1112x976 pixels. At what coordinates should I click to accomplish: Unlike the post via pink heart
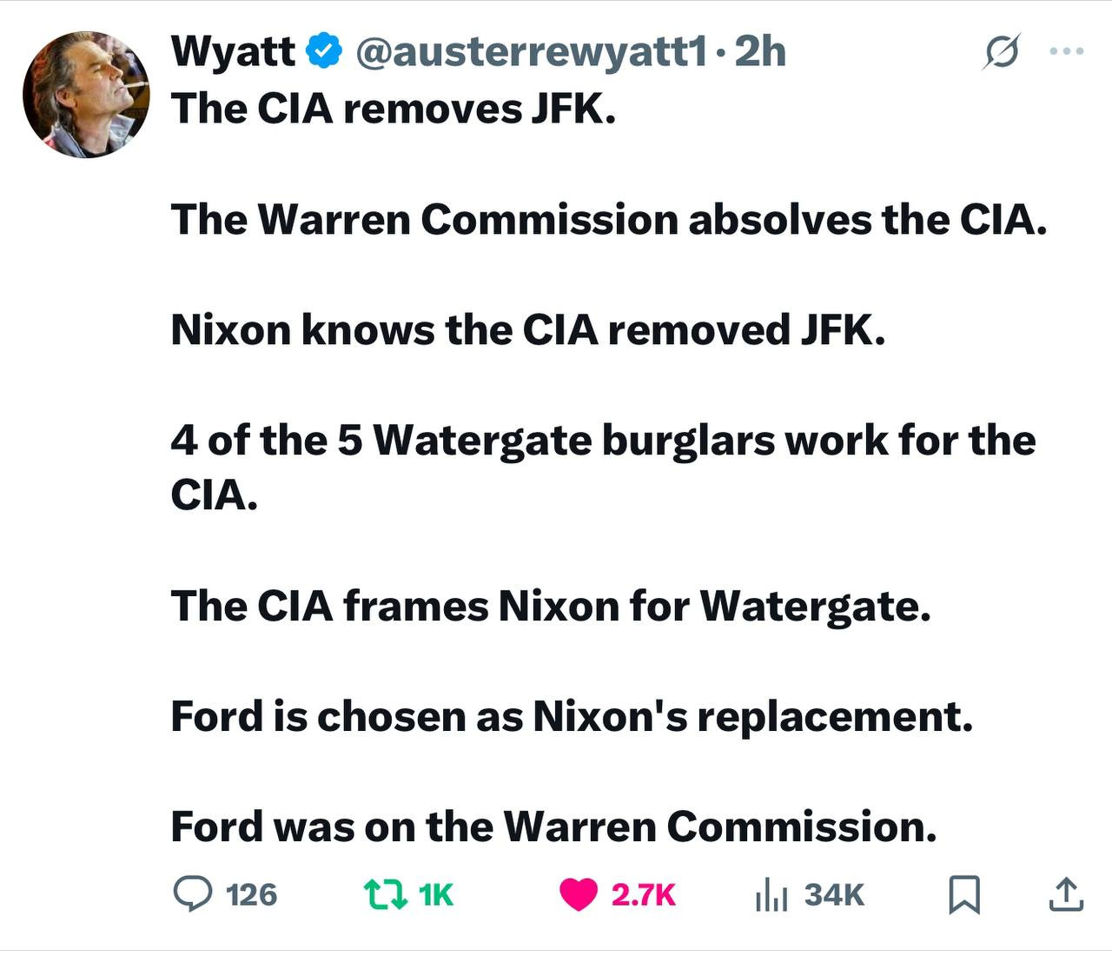pyautogui.click(x=579, y=893)
